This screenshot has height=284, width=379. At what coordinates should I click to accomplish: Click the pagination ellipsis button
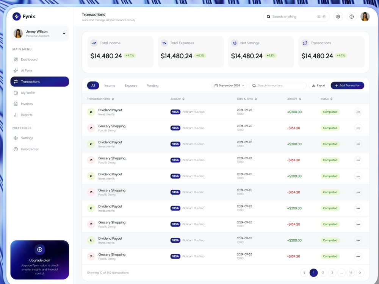tap(341, 273)
